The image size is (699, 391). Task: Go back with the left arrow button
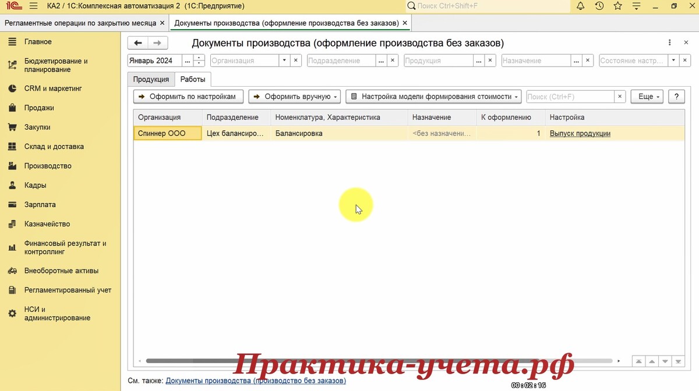tap(138, 43)
